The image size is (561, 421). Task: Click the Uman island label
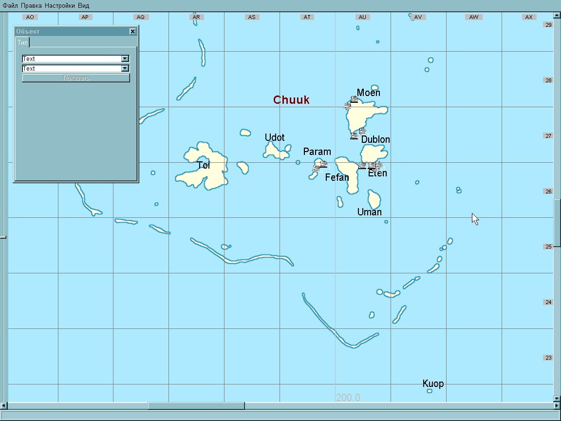coord(370,212)
